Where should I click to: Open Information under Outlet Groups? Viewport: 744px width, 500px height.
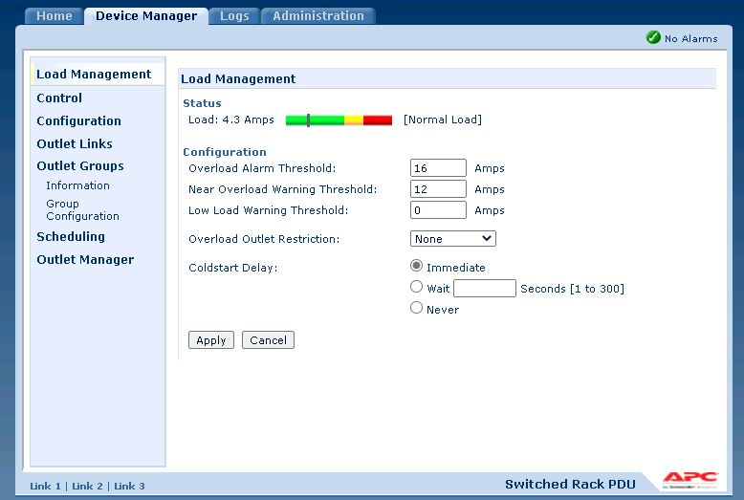pos(77,185)
